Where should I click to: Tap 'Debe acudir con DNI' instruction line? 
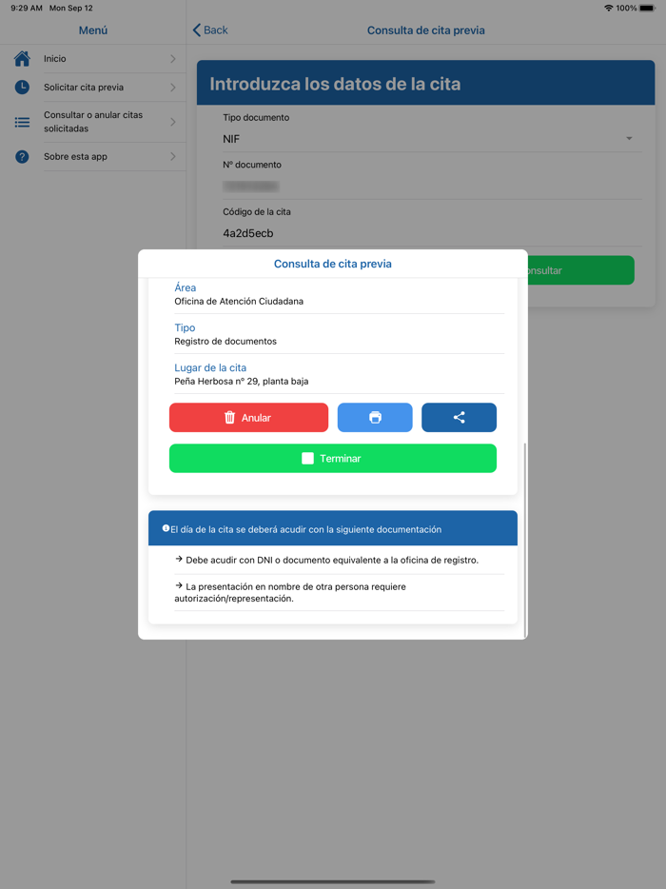click(332, 561)
